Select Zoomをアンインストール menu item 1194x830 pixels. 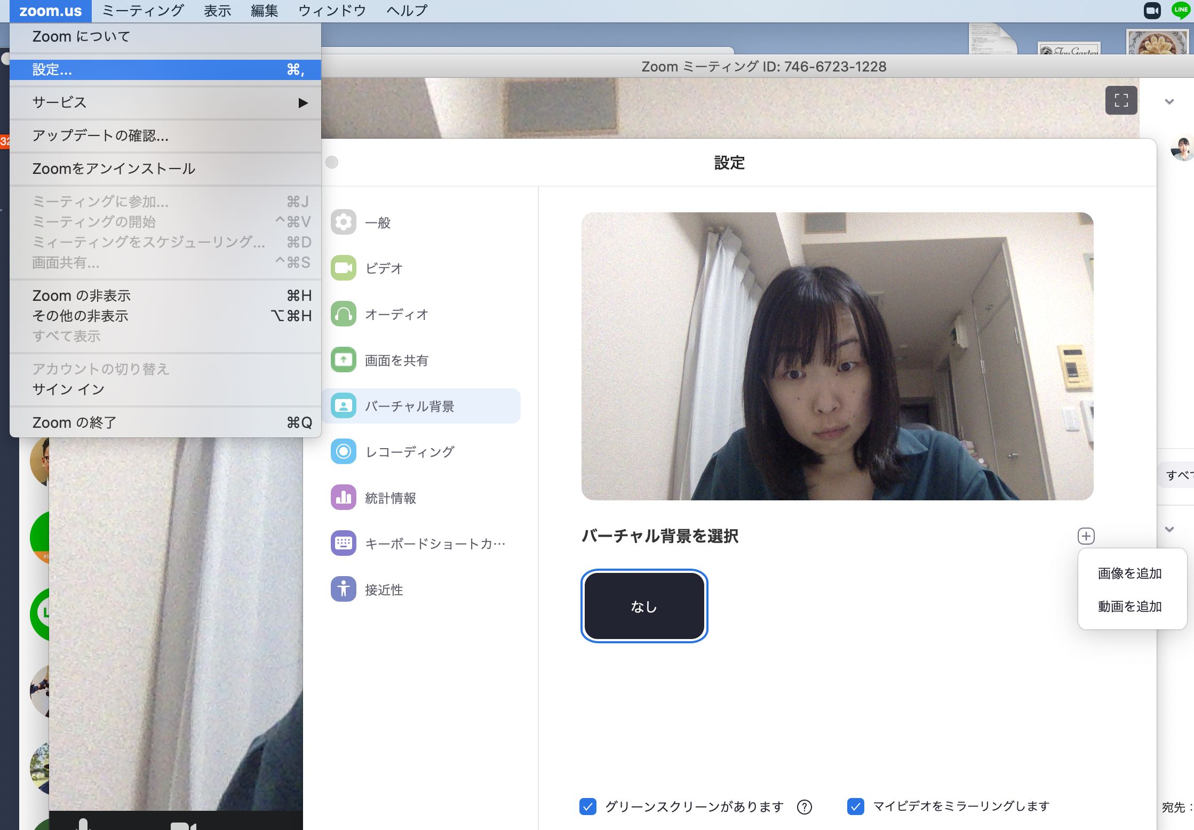pos(165,169)
